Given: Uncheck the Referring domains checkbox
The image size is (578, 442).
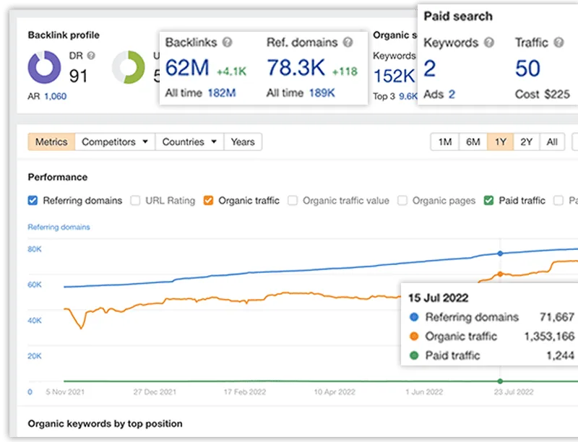Looking at the screenshot, I should [x=33, y=201].
